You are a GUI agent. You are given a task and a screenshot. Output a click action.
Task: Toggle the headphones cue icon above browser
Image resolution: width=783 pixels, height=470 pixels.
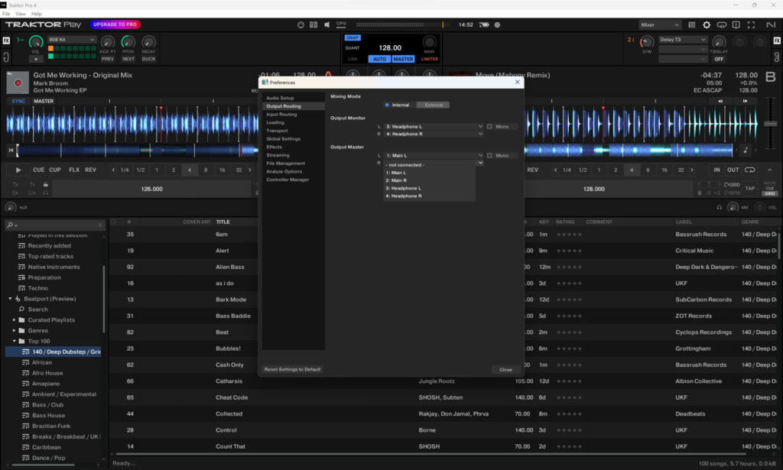click(x=720, y=207)
